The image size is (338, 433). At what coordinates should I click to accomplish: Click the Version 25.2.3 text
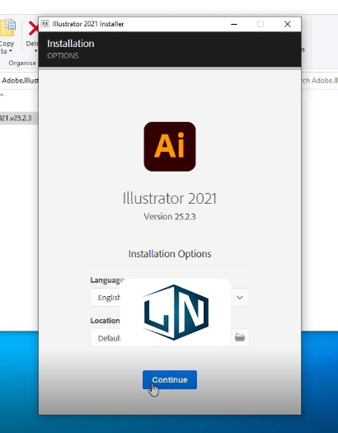tap(170, 216)
